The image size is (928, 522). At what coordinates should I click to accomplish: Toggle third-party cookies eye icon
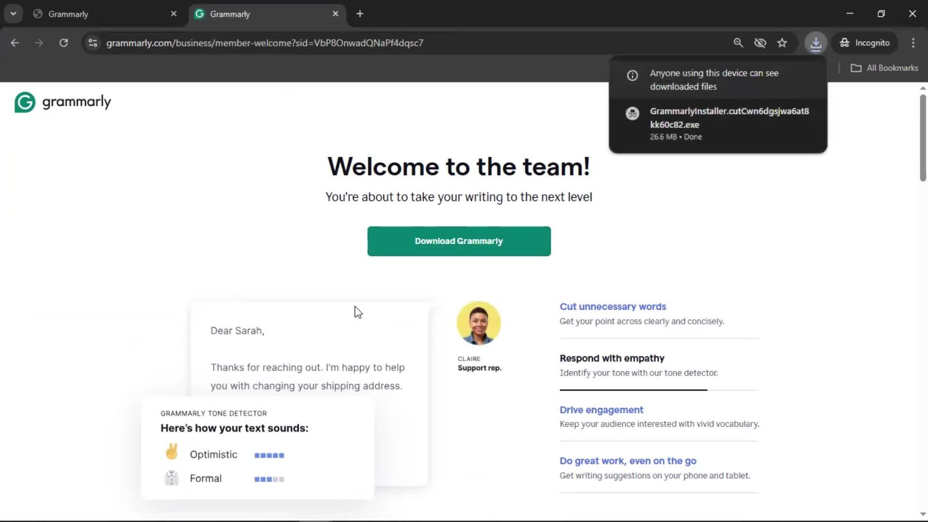pos(760,43)
